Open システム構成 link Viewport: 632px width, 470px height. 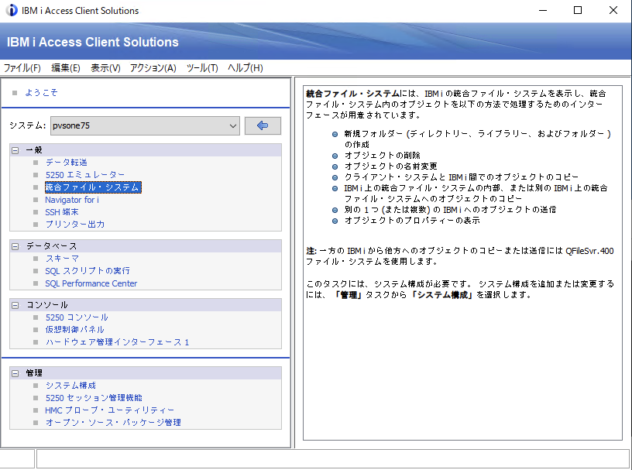[70, 386]
